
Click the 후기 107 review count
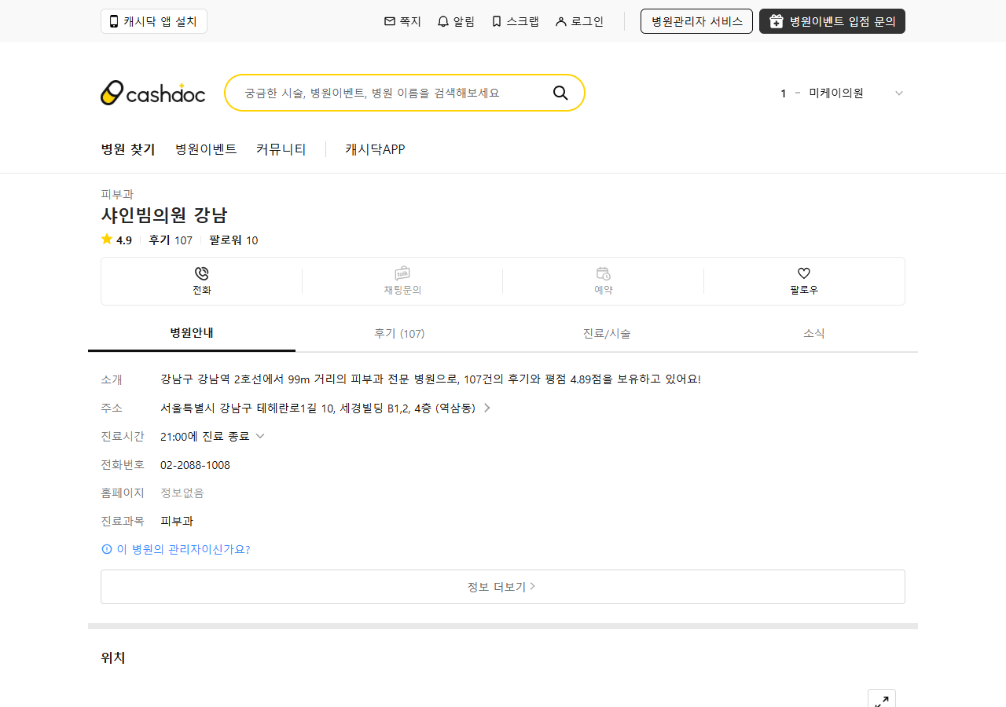(x=171, y=240)
